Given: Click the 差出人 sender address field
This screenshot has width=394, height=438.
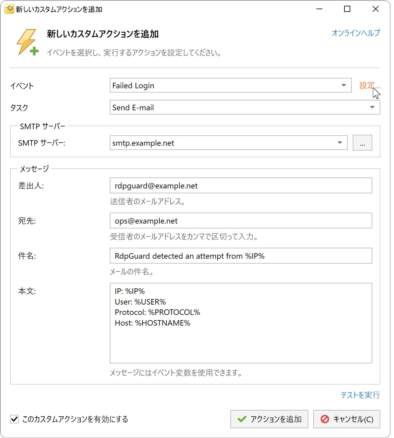Looking at the screenshot, I should pos(241,186).
